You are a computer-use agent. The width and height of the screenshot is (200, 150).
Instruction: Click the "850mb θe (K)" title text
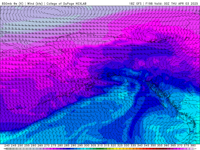click(12, 3)
